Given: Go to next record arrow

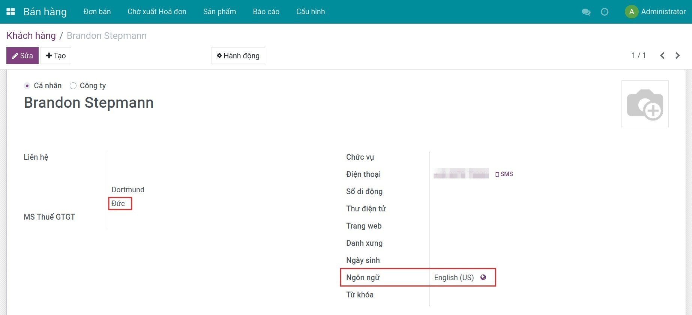Looking at the screenshot, I should pos(677,56).
